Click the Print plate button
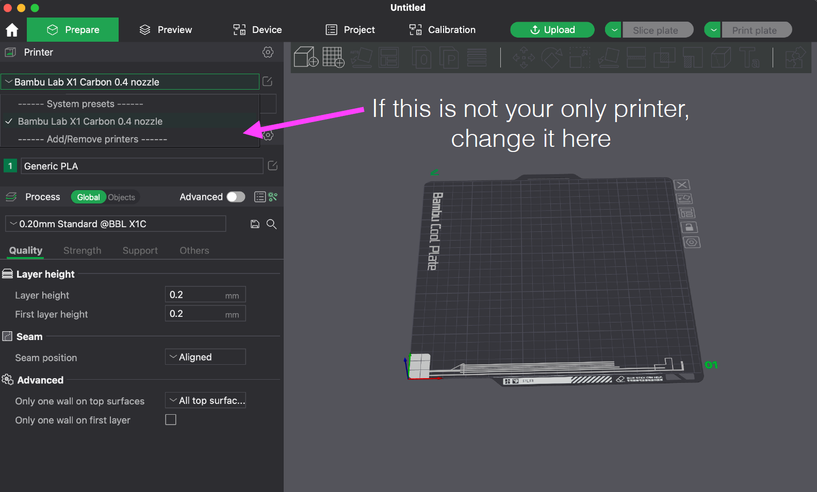 757,30
